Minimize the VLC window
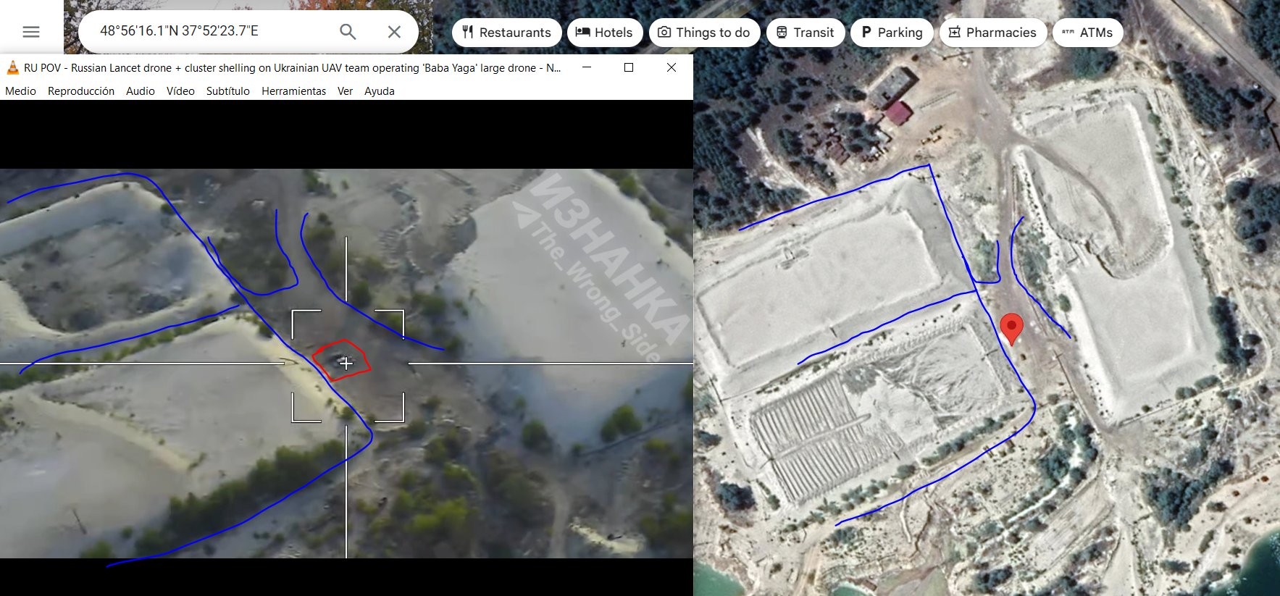1280x596 pixels. coord(587,67)
